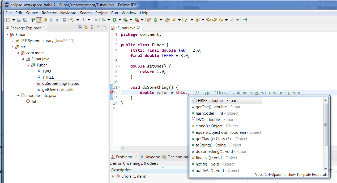Viewport: 337px width, 183px height.
Task: Collapse all nodes in Package Explorer
Action: point(80,28)
